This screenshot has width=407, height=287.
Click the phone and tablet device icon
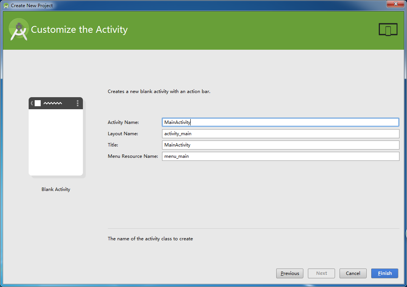click(388, 30)
